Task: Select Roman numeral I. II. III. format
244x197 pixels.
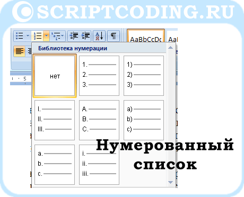Action: pos(55,120)
